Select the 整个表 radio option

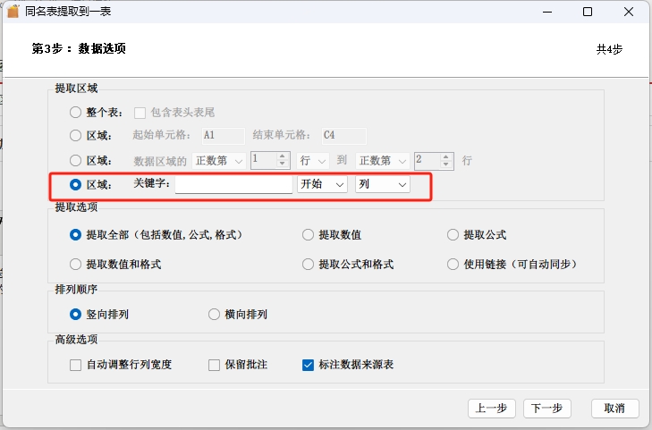[75, 112]
